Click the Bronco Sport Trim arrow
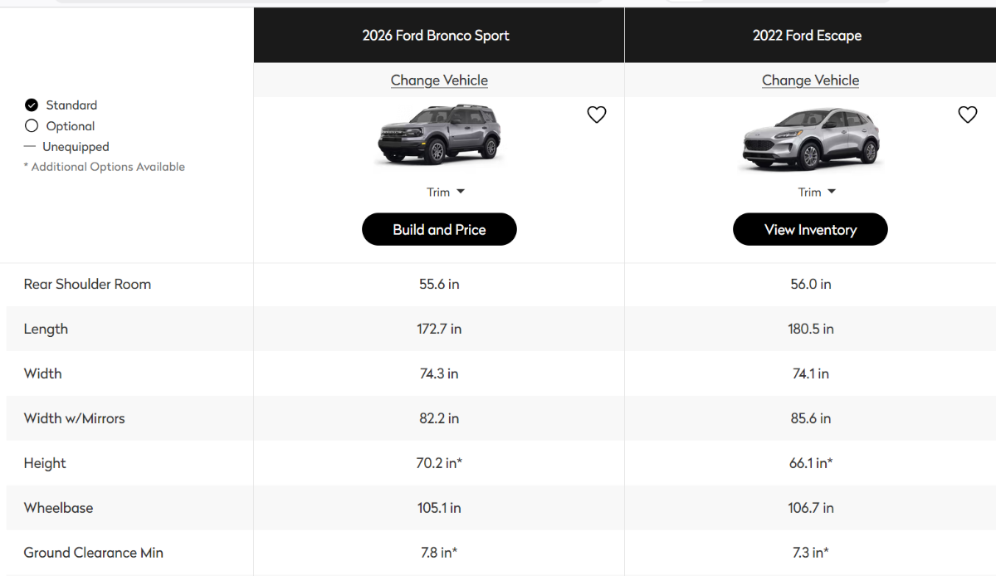 [x=461, y=192]
